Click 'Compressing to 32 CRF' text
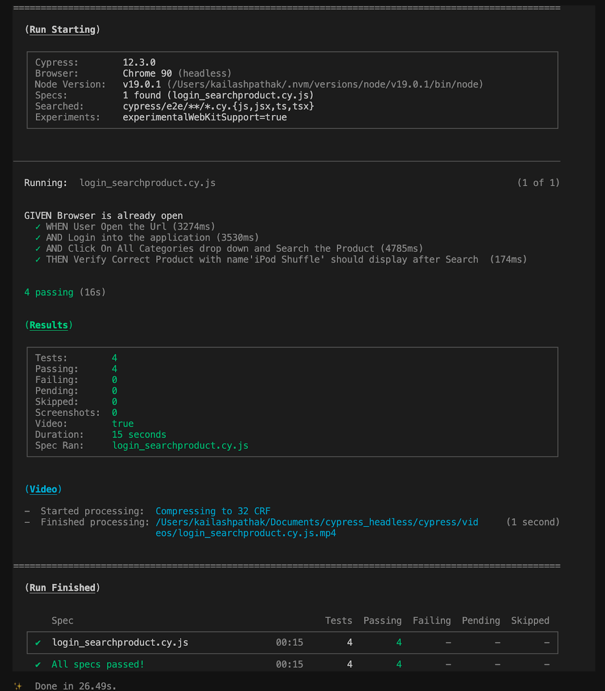The height and width of the screenshot is (691, 605). pos(213,511)
